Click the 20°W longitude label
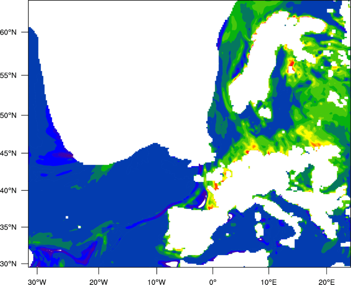Viewport: 351px width, 285px height. click(99, 282)
